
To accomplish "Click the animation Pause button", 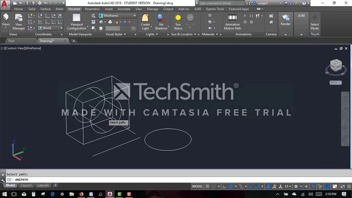I will [x=251, y=16].
